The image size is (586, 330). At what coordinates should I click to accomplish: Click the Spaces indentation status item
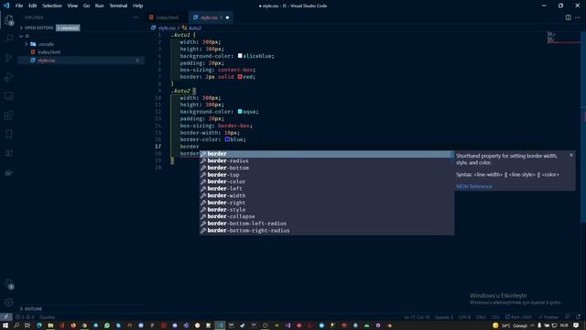pos(444,317)
